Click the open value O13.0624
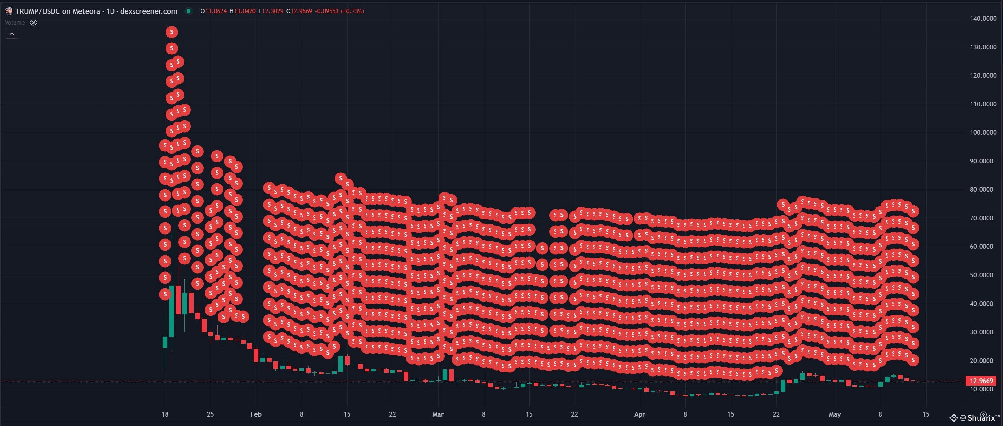The height and width of the screenshot is (426, 1003). (x=213, y=11)
